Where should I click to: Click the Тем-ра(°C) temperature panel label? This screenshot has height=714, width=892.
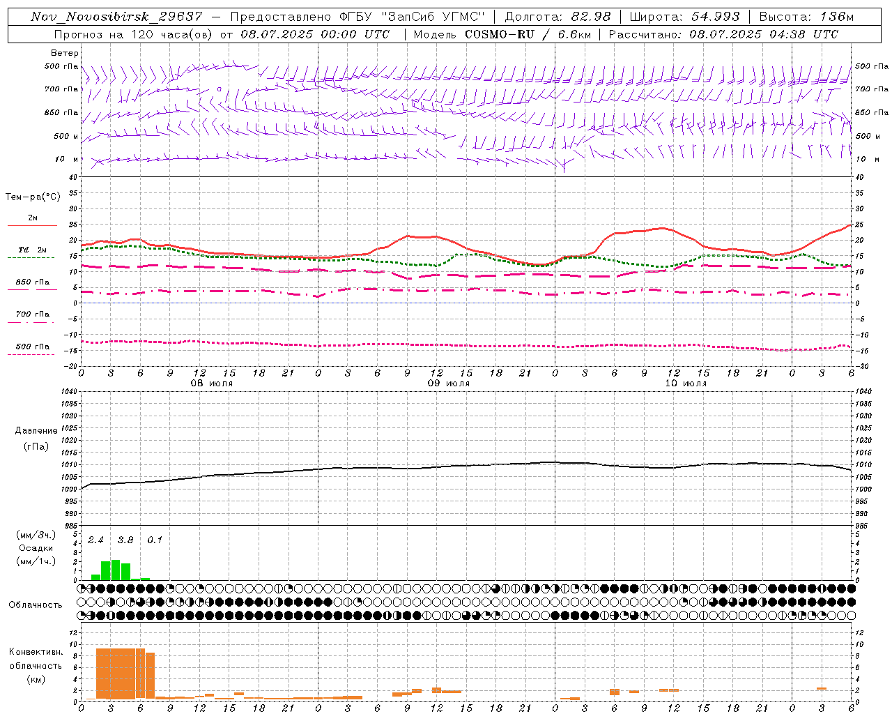pyautogui.click(x=33, y=197)
